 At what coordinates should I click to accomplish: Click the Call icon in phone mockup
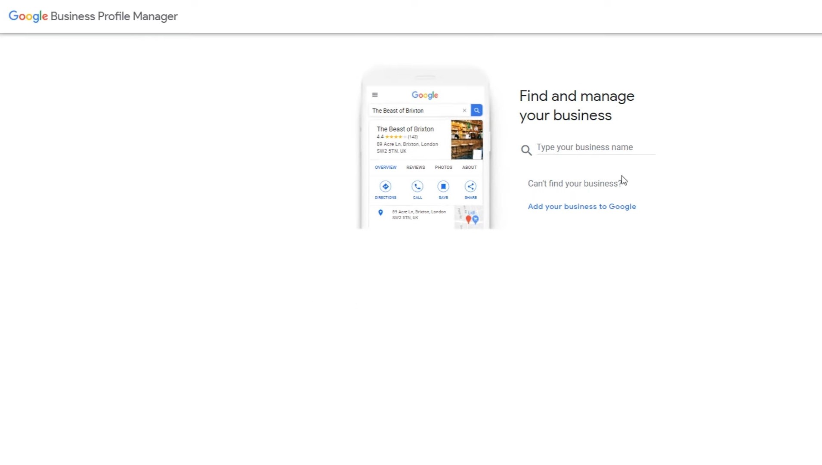(417, 186)
